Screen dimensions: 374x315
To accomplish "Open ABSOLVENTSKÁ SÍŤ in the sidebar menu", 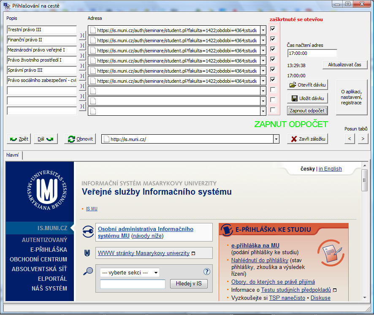I will point(39,269).
